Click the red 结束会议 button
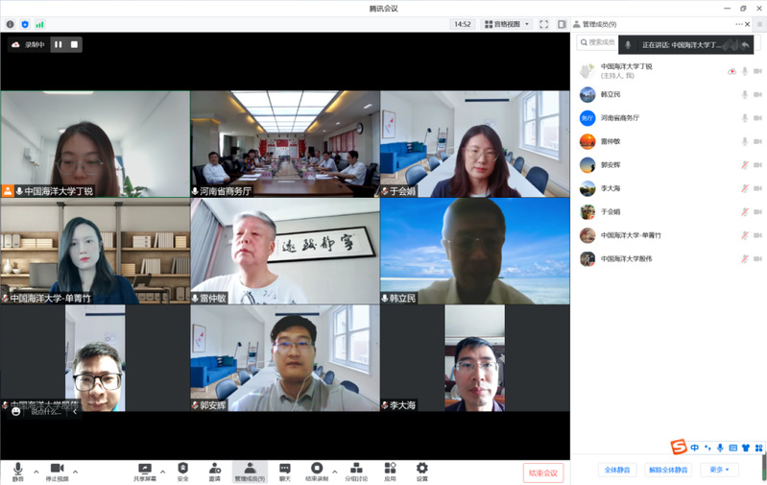 tap(543, 473)
